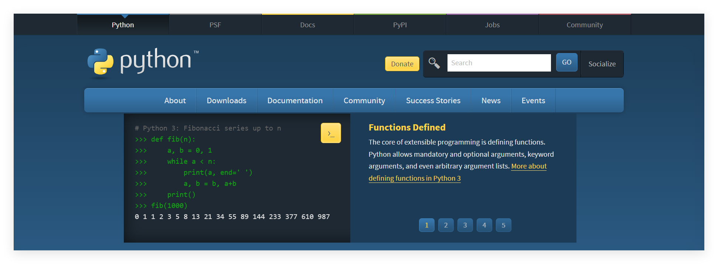Show slide 1 of the code carousel
Screen dimensions: 718x264
coord(427,225)
